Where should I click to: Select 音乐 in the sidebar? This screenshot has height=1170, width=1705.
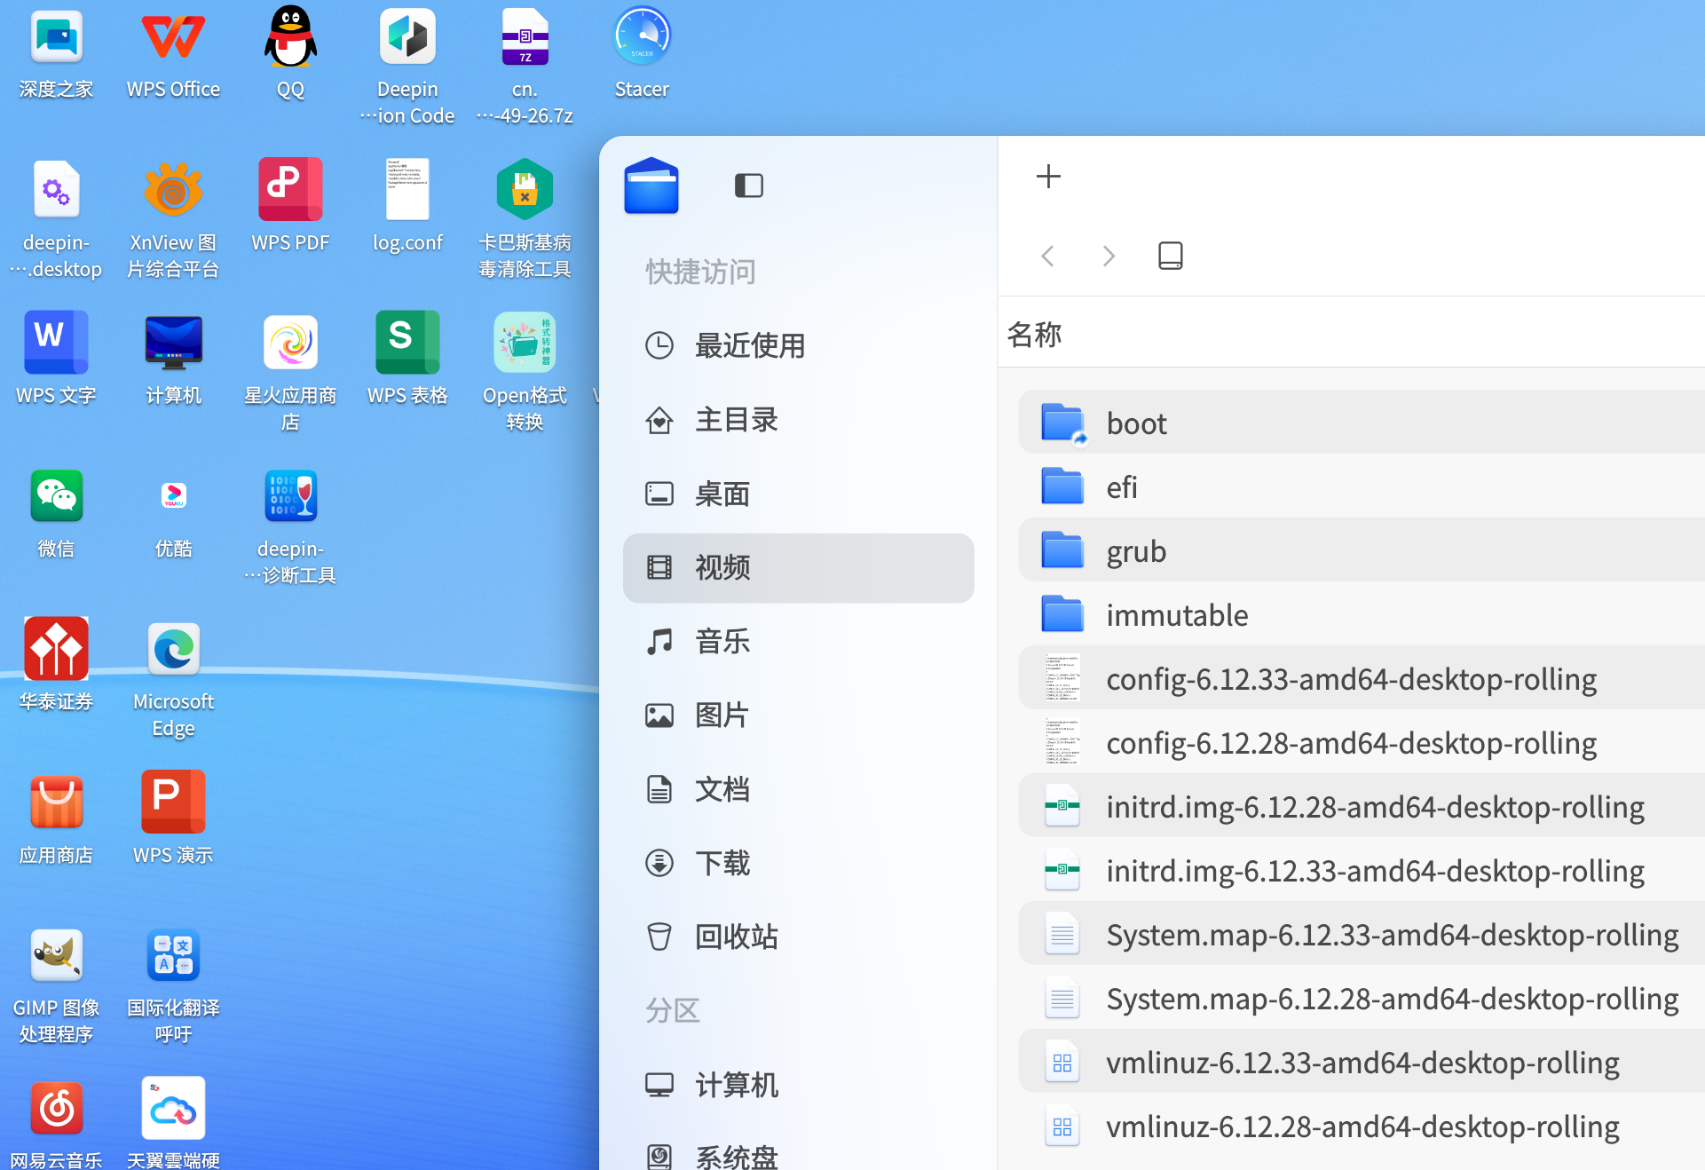pyautogui.click(x=799, y=641)
